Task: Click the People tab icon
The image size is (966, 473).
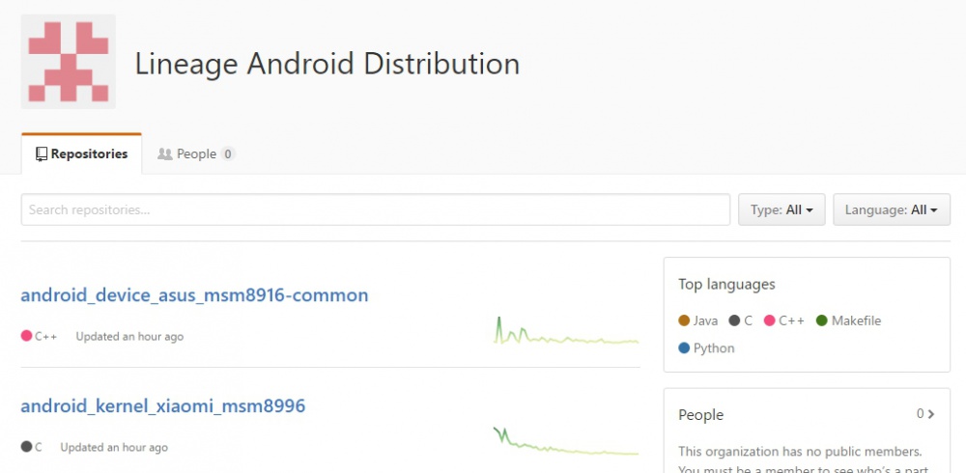Action: tap(164, 153)
